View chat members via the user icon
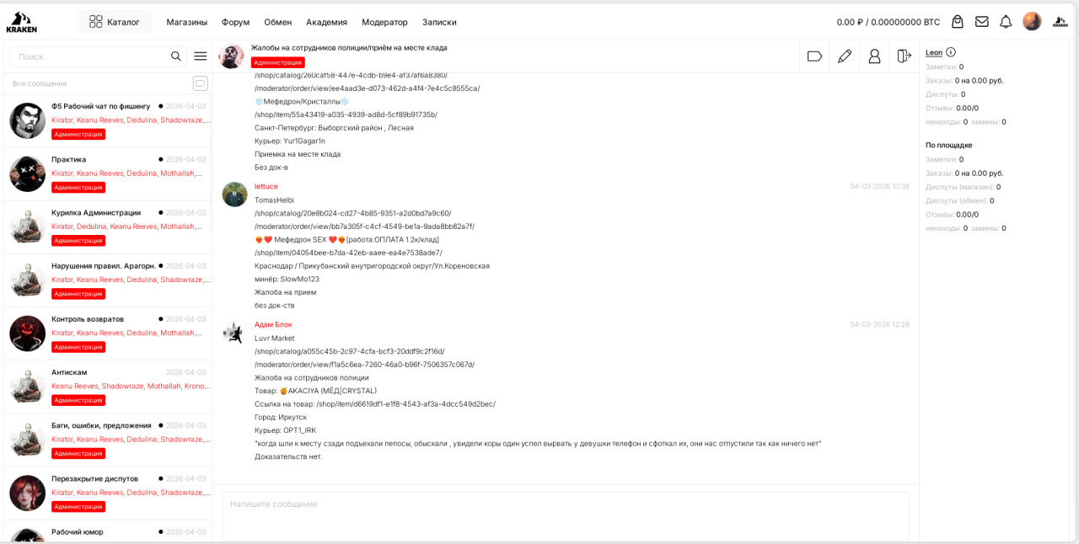 pos(874,56)
